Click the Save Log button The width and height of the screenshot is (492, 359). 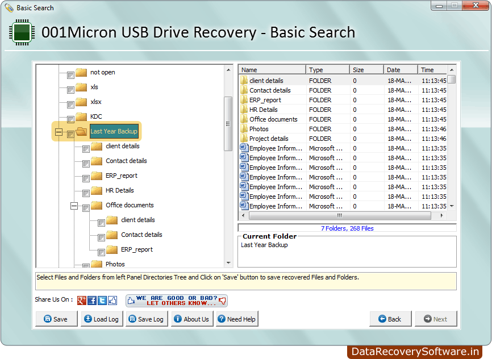147,319
